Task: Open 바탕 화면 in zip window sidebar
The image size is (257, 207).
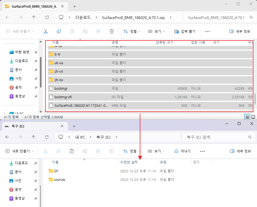Action: tap(22, 52)
